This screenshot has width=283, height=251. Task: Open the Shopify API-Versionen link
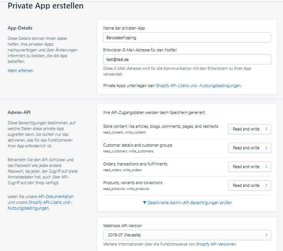point(216,244)
